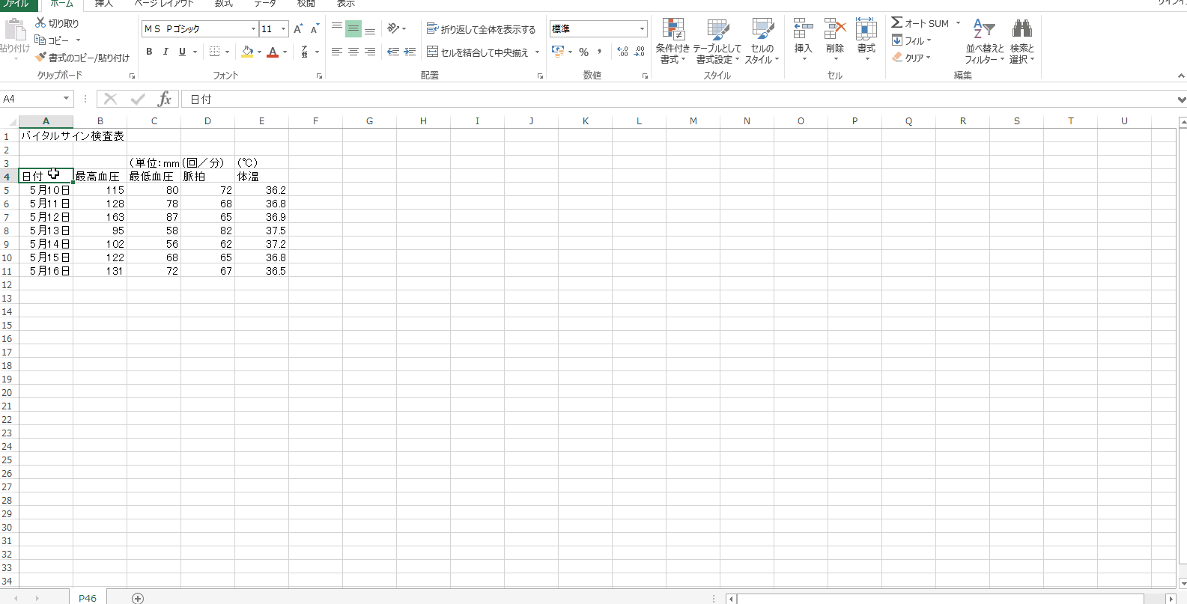Click the cut (切り取り) scissors icon
This screenshot has width=1187, height=604.
pos(40,23)
